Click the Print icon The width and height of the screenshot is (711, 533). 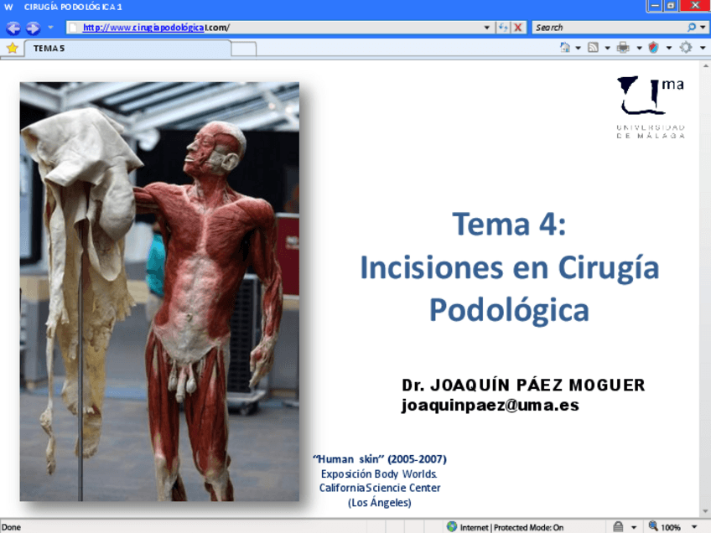point(624,48)
